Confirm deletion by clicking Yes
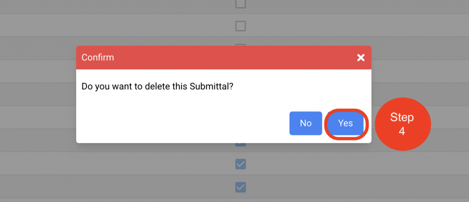Viewport: 469px width, 202px height. pos(345,123)
